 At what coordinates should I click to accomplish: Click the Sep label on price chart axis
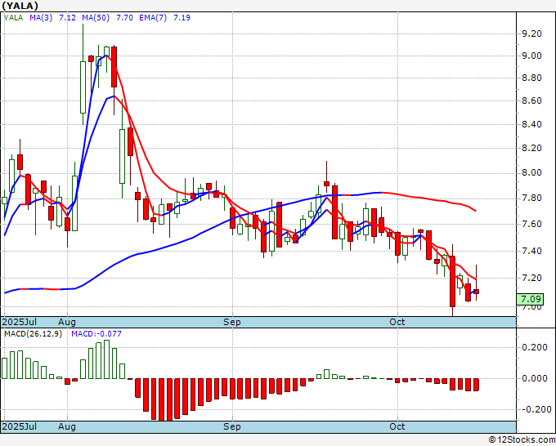[x=232, y=322]
